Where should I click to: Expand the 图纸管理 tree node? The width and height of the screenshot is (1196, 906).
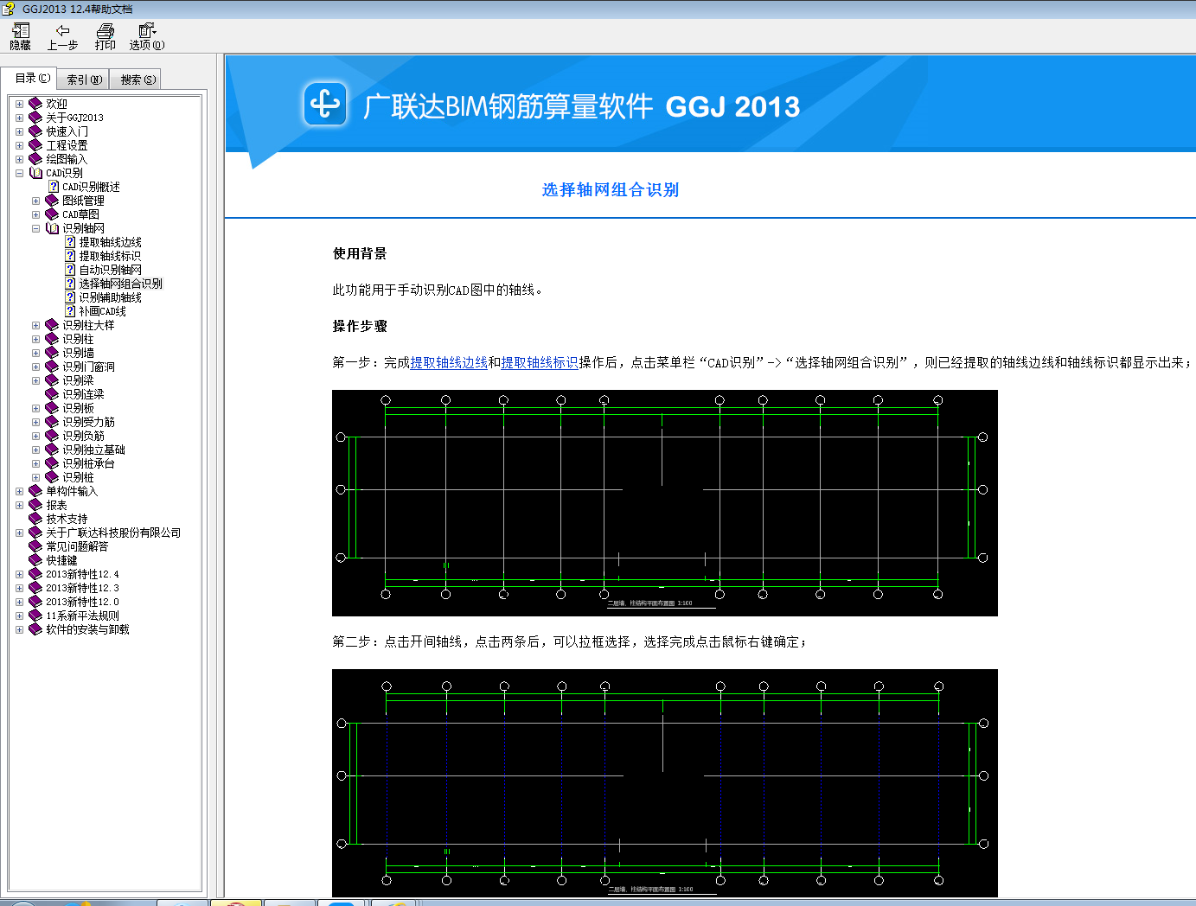point(35,201)
